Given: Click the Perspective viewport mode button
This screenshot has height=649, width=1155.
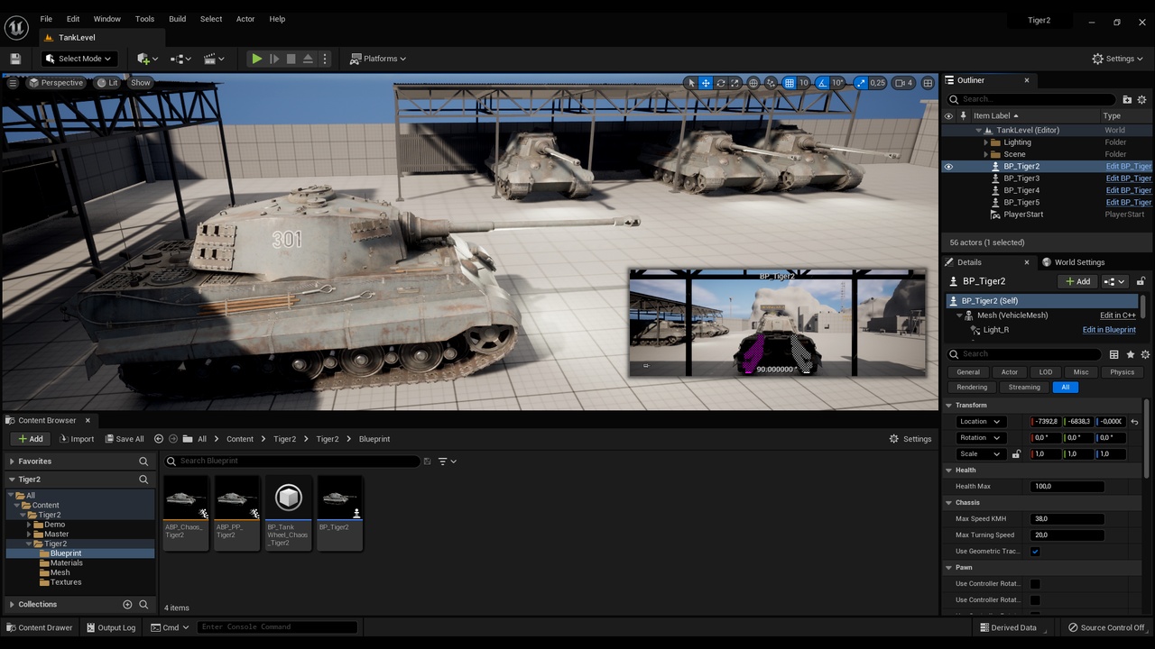Looking at the screenshot, I should (56, 83).
